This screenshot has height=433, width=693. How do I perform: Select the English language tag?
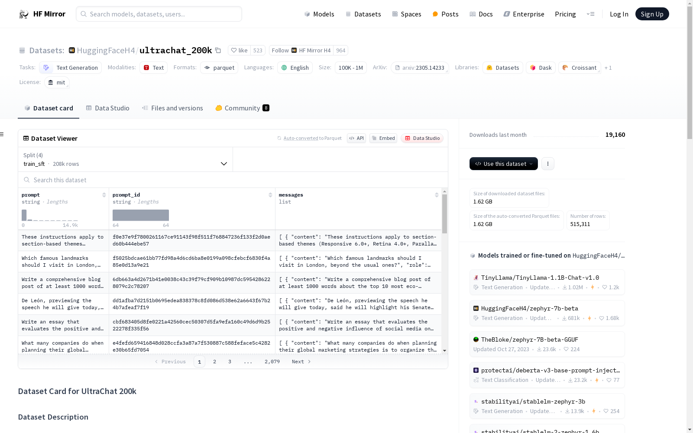tap(295, 68)
